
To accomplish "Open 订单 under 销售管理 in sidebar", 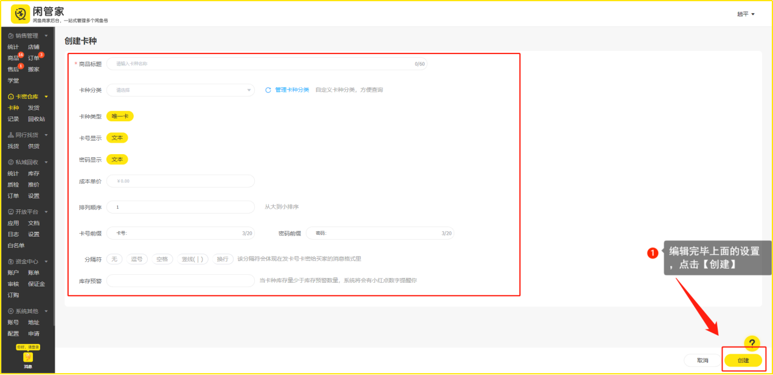I will click(x=33, y=58).
